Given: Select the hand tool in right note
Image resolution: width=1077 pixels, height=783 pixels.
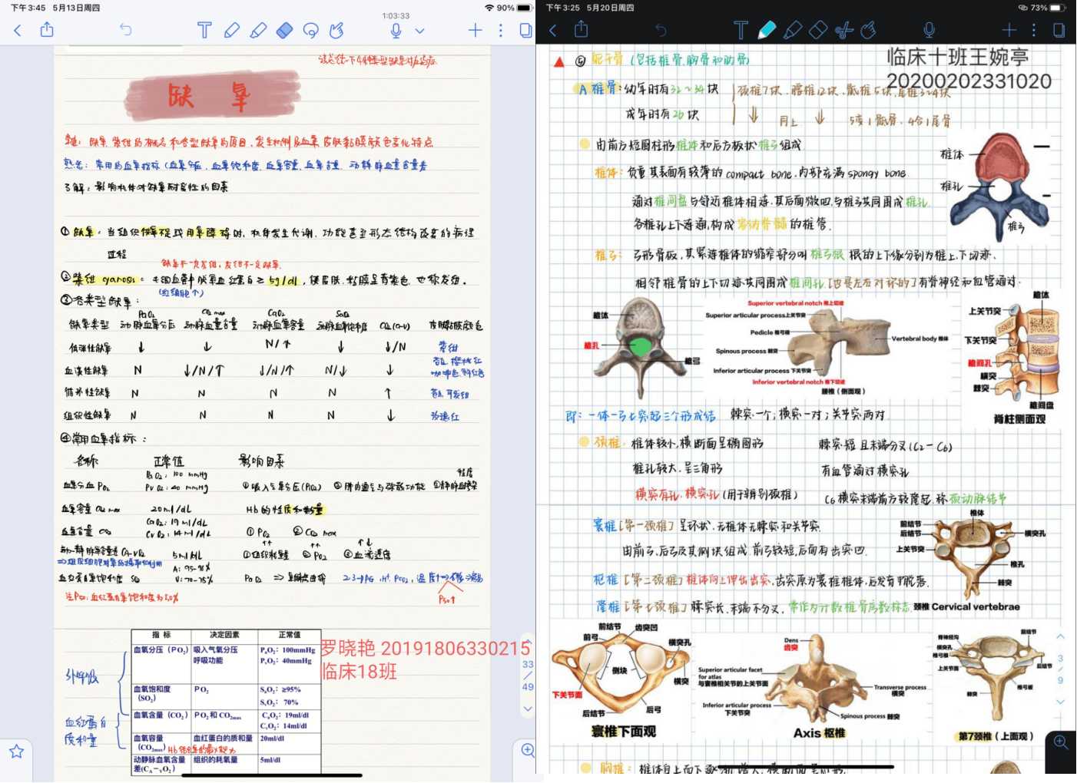Looking at the screenshot, I should [869, 30].
